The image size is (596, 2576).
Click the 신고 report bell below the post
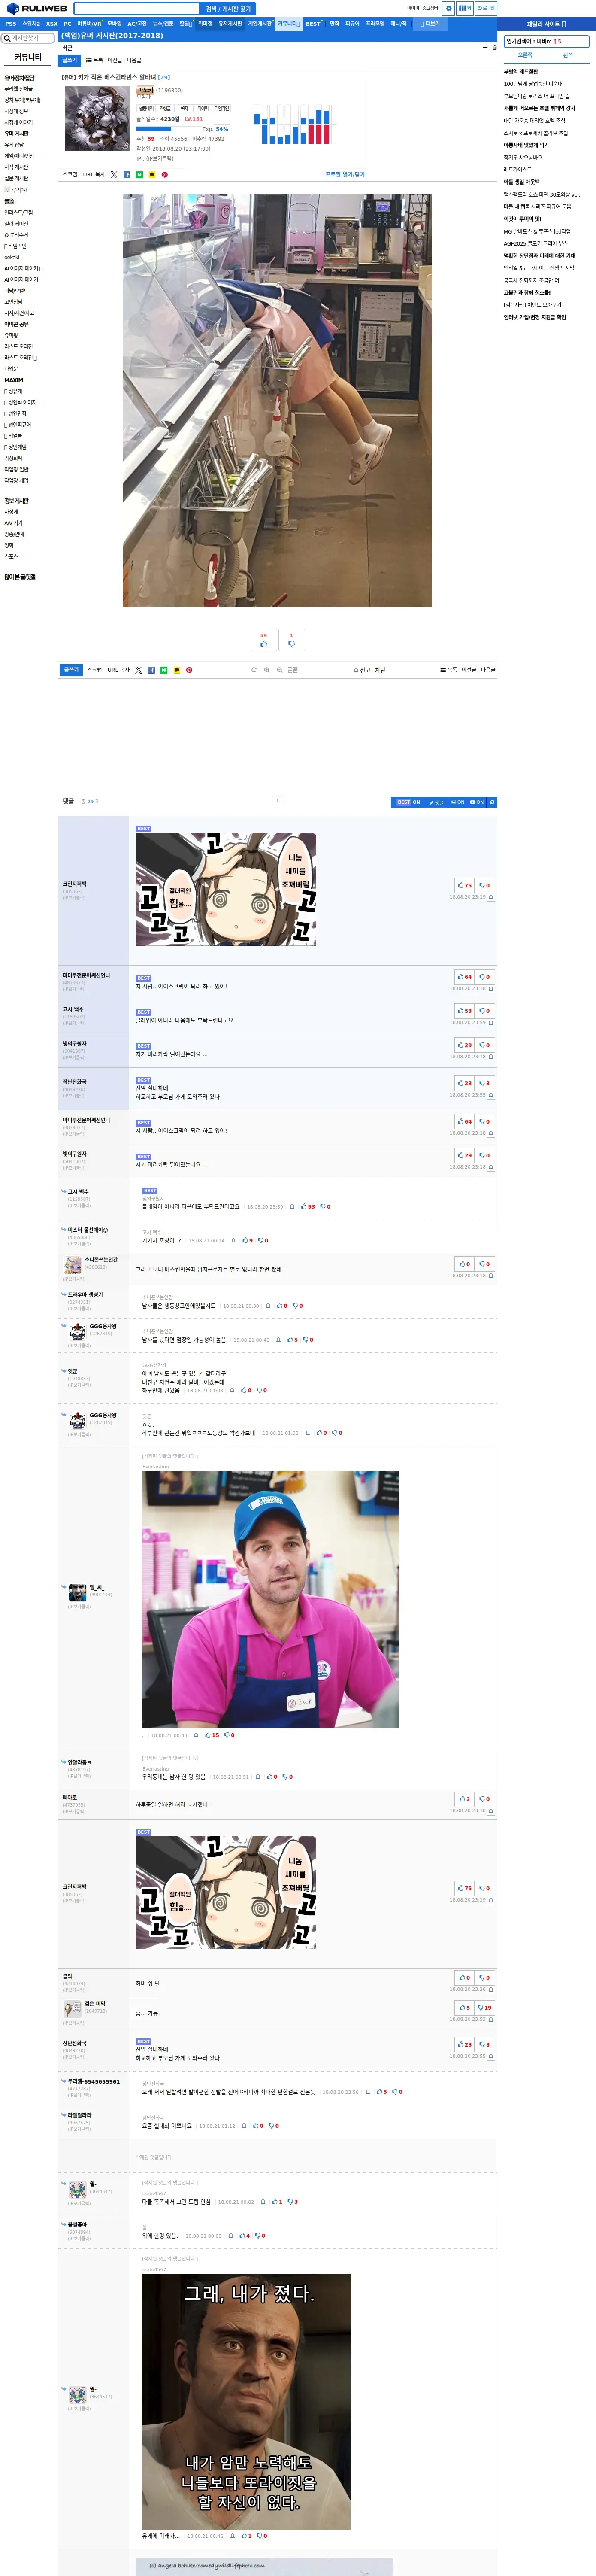click(362, 670)
